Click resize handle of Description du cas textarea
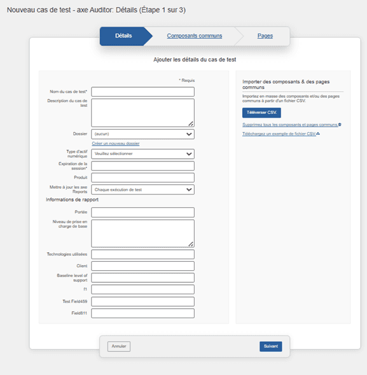 191,124
